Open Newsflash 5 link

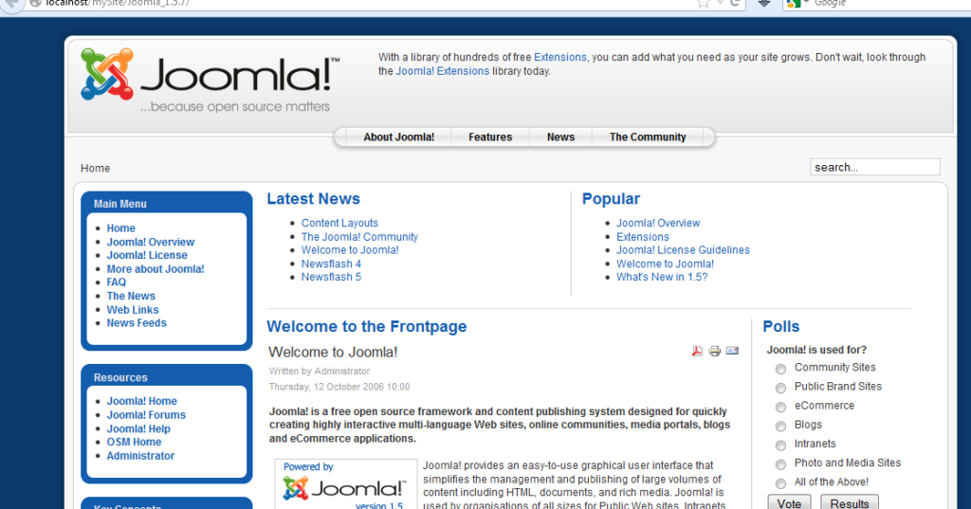331,278
